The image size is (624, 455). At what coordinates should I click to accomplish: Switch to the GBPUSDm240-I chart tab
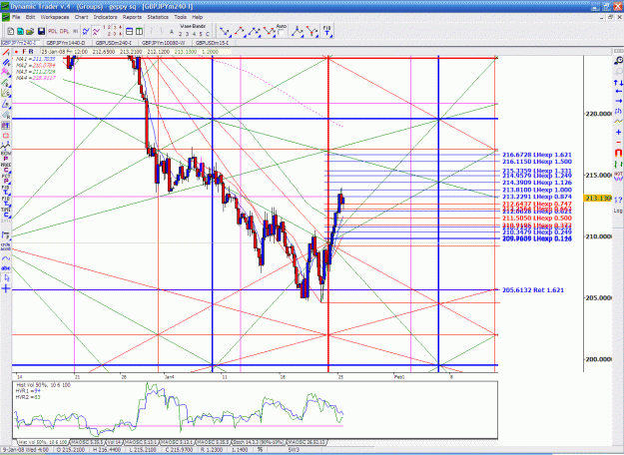114,43
